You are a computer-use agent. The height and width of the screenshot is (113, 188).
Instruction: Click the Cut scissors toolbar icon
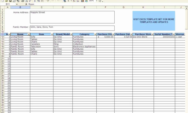[x=35, y=1]
